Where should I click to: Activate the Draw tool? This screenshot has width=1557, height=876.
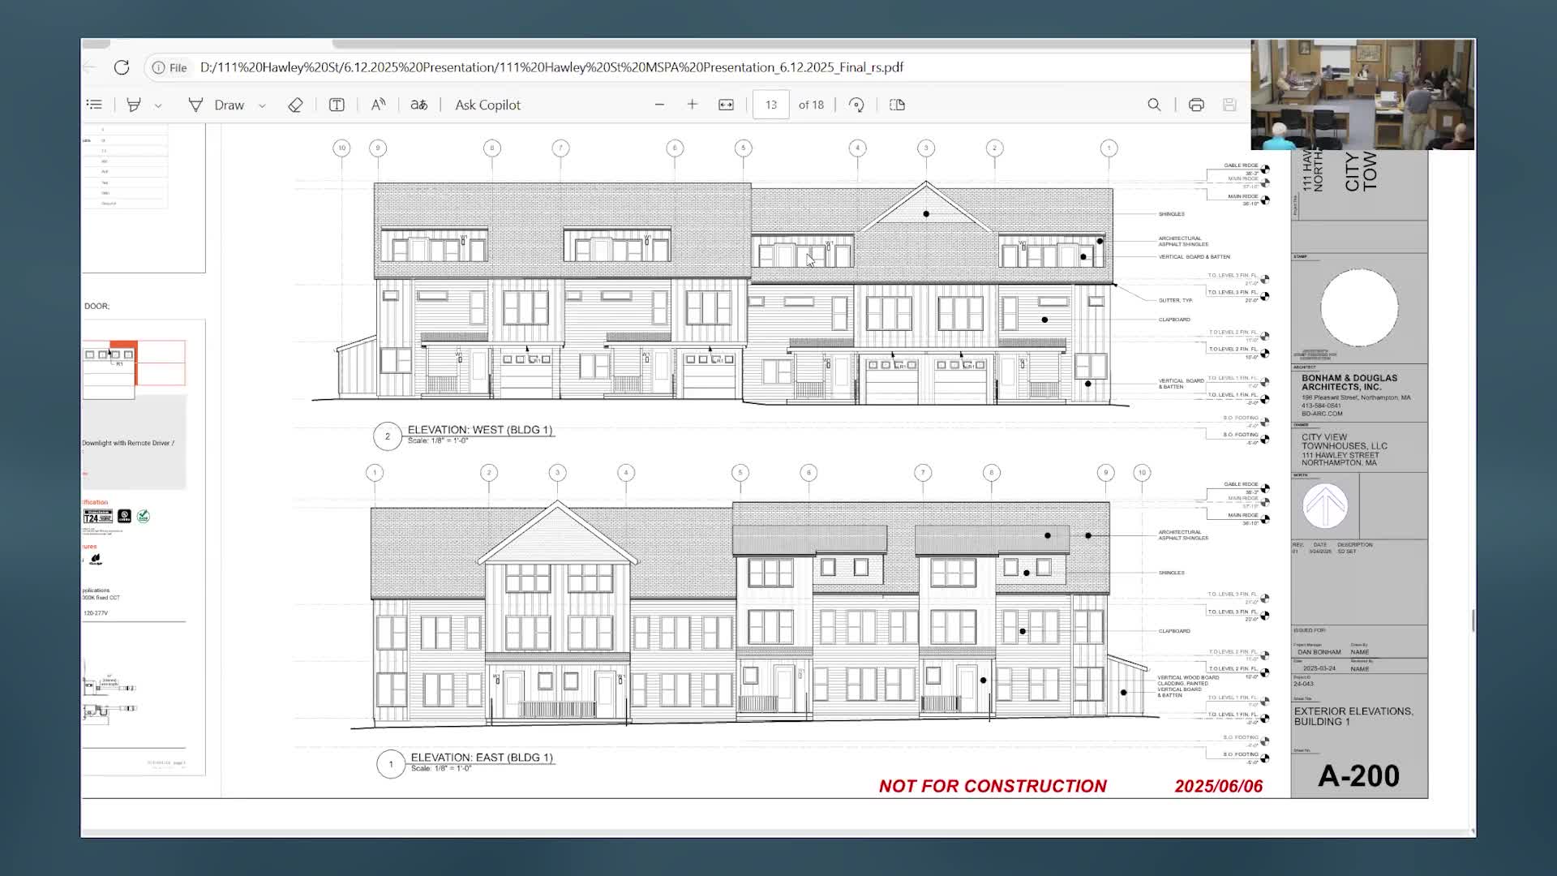[x=217, y=105]
